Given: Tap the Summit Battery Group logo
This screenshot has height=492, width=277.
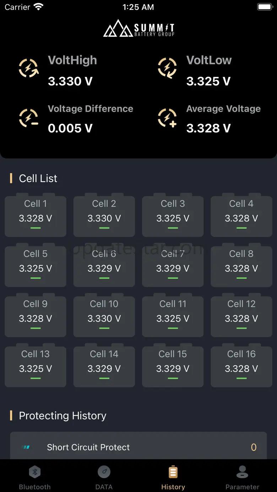Looking at the screenshot, I should pos(138,28).
